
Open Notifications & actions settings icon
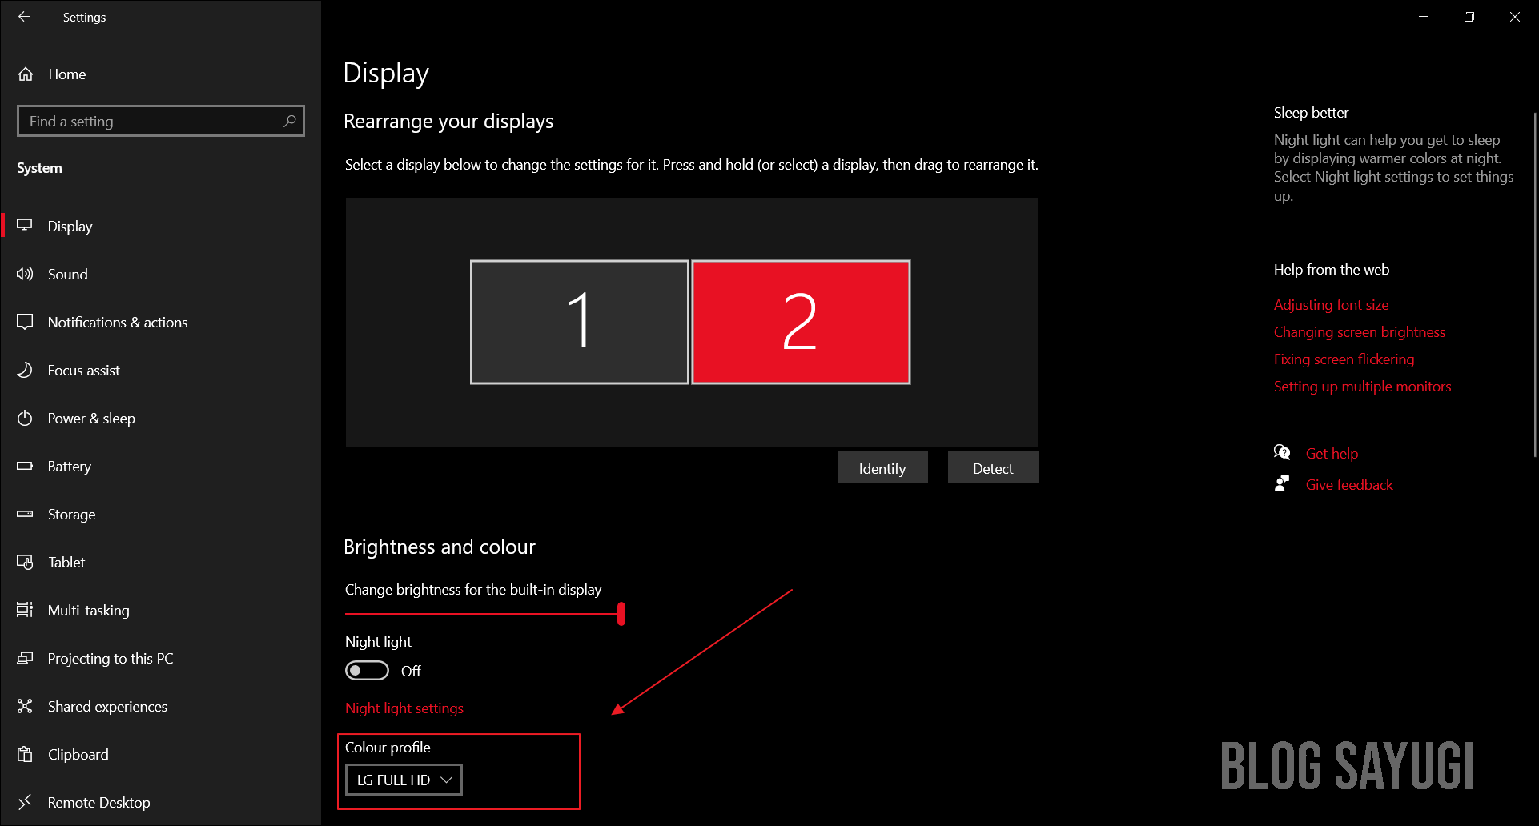(x=25, y=322)
